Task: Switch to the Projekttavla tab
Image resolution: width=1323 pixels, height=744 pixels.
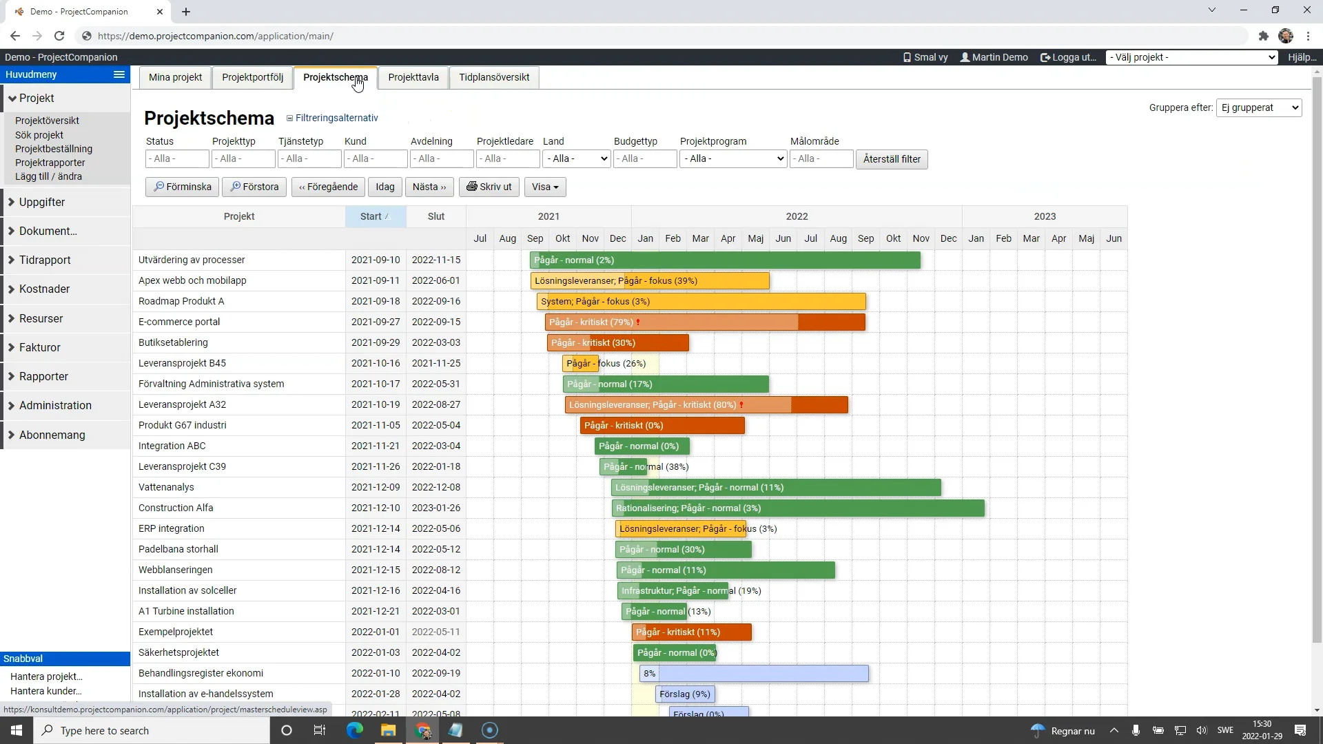Action: (x=413, y=77)
